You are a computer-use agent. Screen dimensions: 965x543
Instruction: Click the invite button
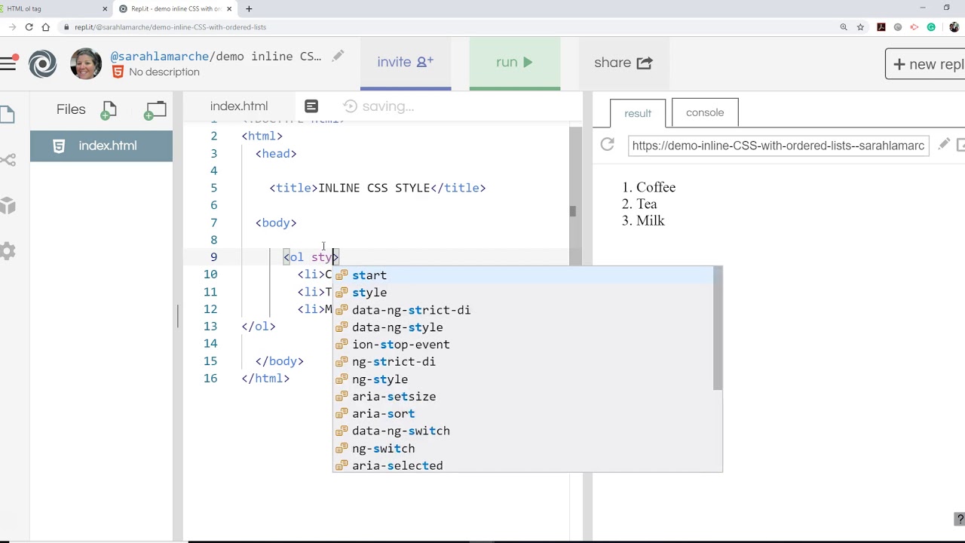point(406,63)
